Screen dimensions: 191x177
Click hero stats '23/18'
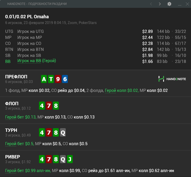click(x=181, y=61)
